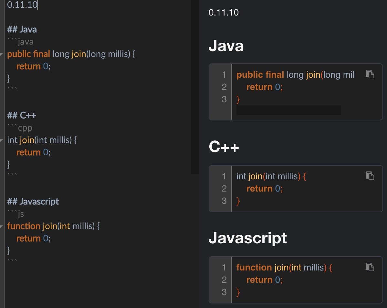The width and height of the screenshot is (387, 308).
Task: Click the editor pane vertical scrollbar
Action: click(195, 87)
